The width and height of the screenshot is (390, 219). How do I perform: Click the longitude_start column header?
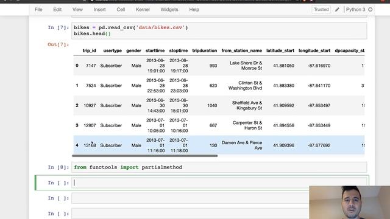(314, 50)
